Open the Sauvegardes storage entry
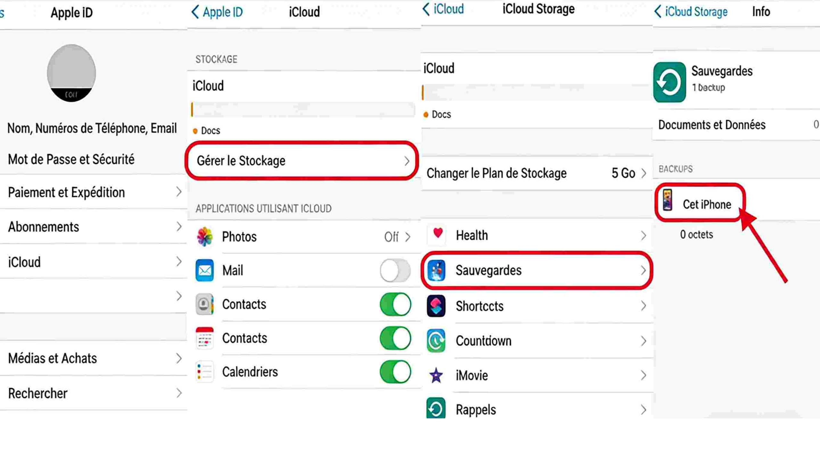This screenshot has width=820, height=460. click(x=537, y=270)
